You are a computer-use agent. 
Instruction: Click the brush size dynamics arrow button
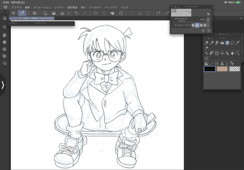[x=208, y=20]
